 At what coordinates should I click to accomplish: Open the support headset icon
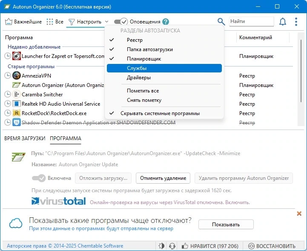pos(172,246)
